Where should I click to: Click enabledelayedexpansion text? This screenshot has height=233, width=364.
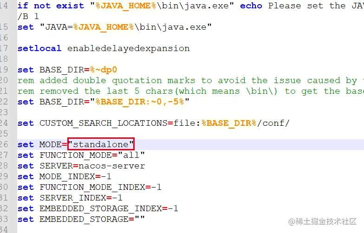coord(128,48)
